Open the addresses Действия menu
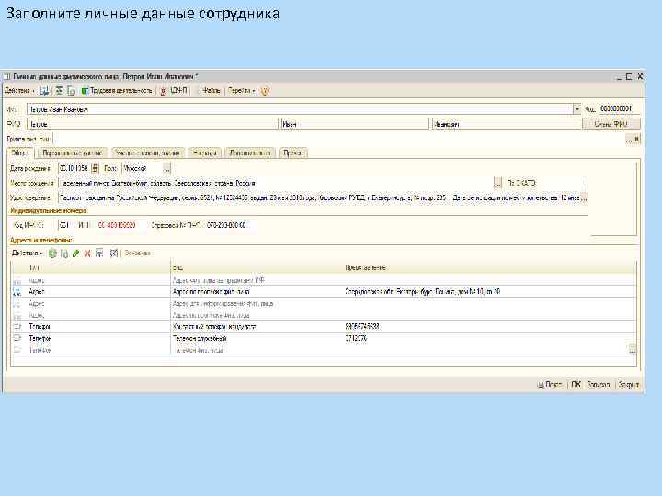Image resolution: width=662 pixels, height=496 pixels. click(x=27, y=254)
